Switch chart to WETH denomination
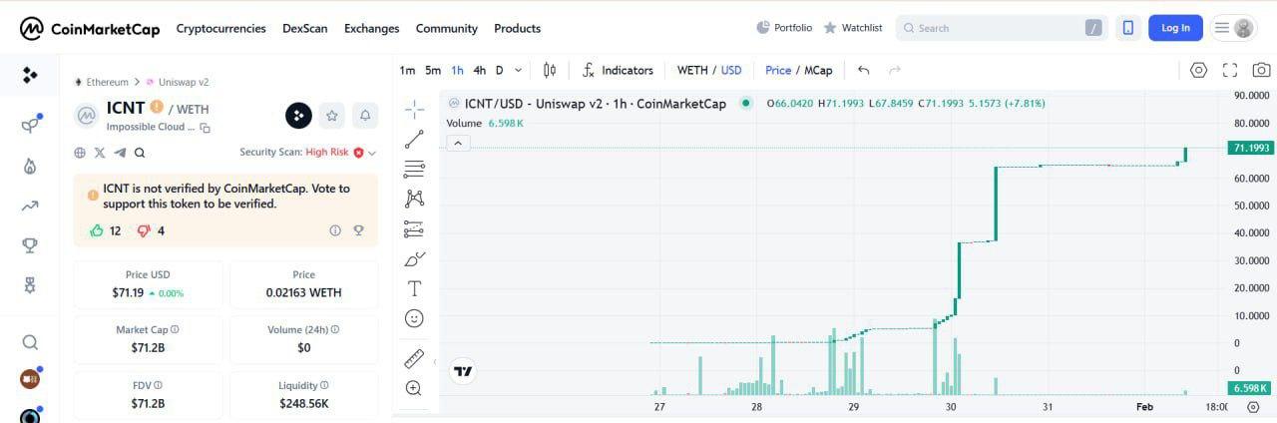 coord(692,70)
